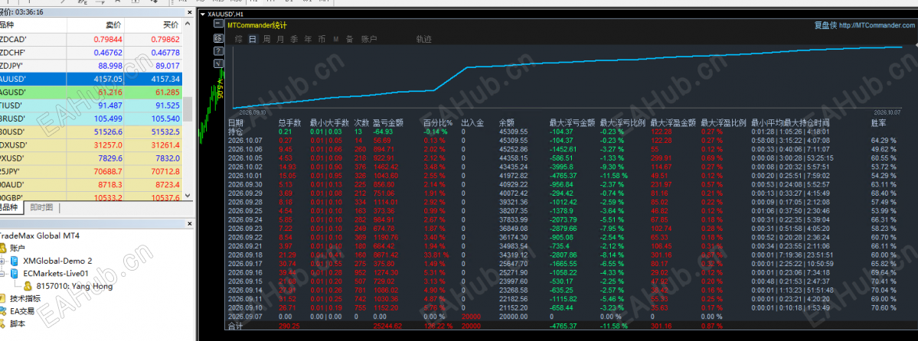
Task: Open the 币 symbol tab
Action: click(x=322, y=39)
